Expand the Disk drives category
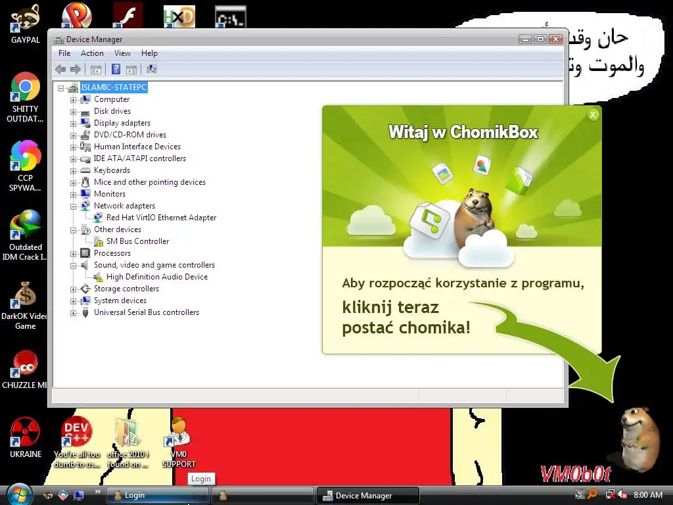673x505 pixels. click(x=74, y=112)
